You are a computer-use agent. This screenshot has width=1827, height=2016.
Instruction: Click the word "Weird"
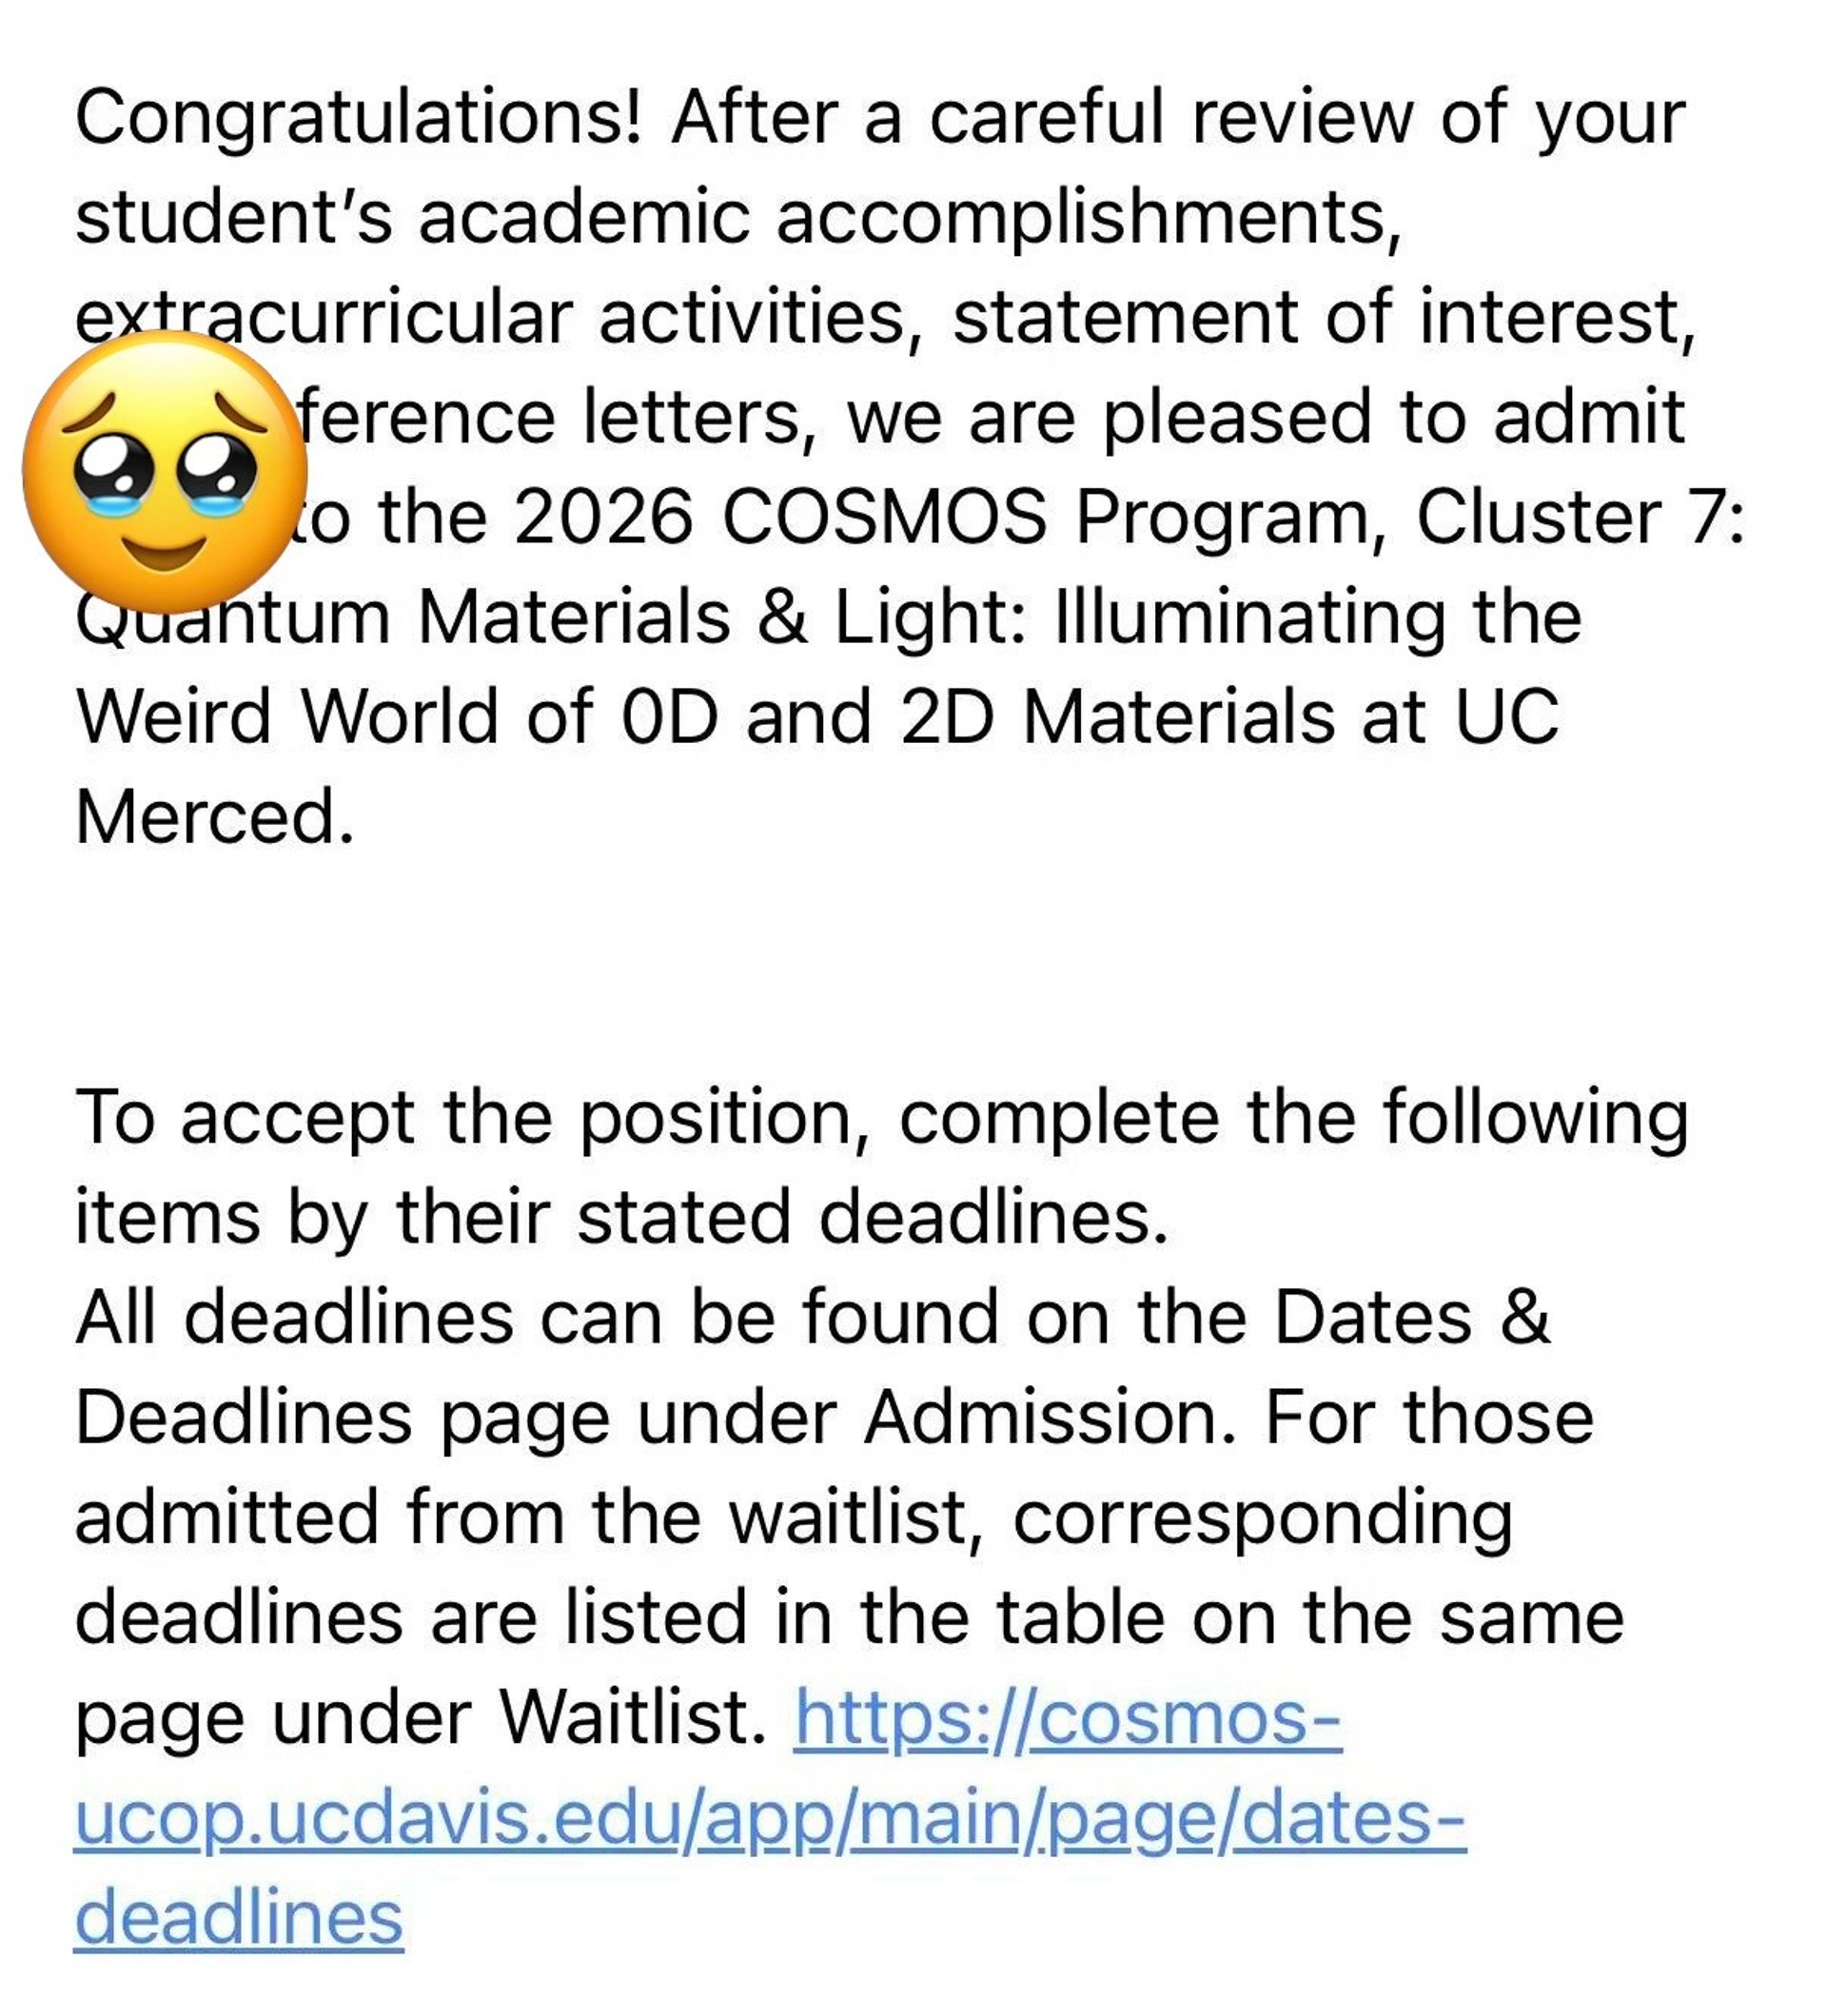pos(173,718)
